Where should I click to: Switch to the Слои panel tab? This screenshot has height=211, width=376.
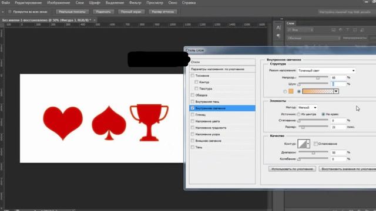pyautogui.click(x=290, y=23)
